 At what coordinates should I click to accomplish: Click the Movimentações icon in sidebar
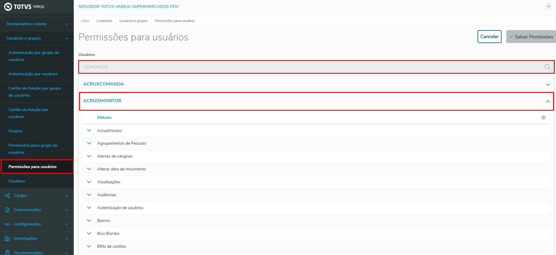pyautogui.click(x=7, y=252)
